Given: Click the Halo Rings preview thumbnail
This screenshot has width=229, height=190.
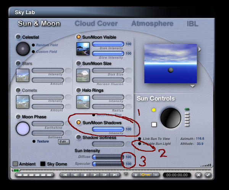Looking at the screenshot, I should point(83,102).
